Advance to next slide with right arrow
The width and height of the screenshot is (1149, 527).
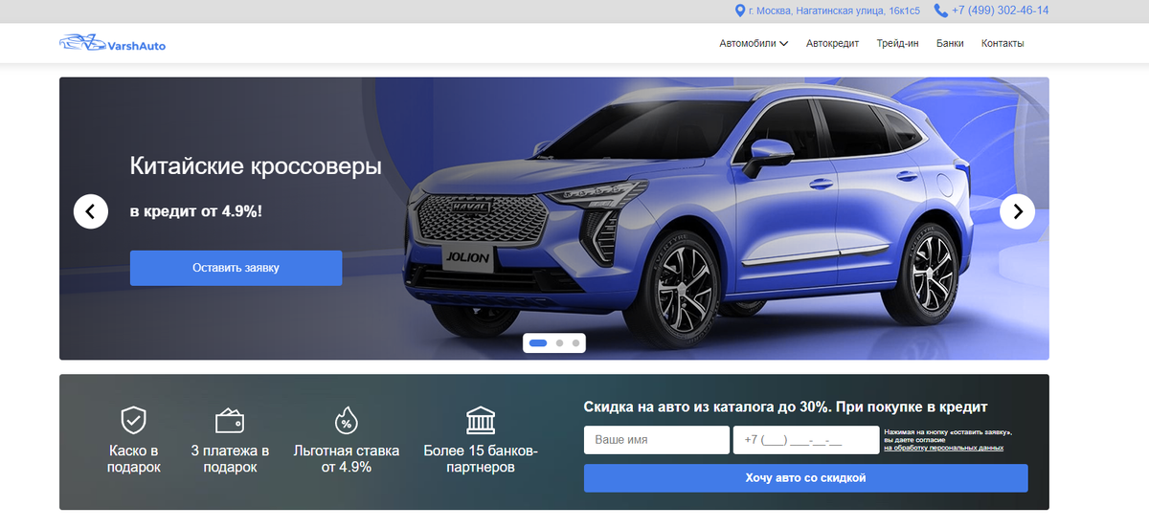(1017, 211)
